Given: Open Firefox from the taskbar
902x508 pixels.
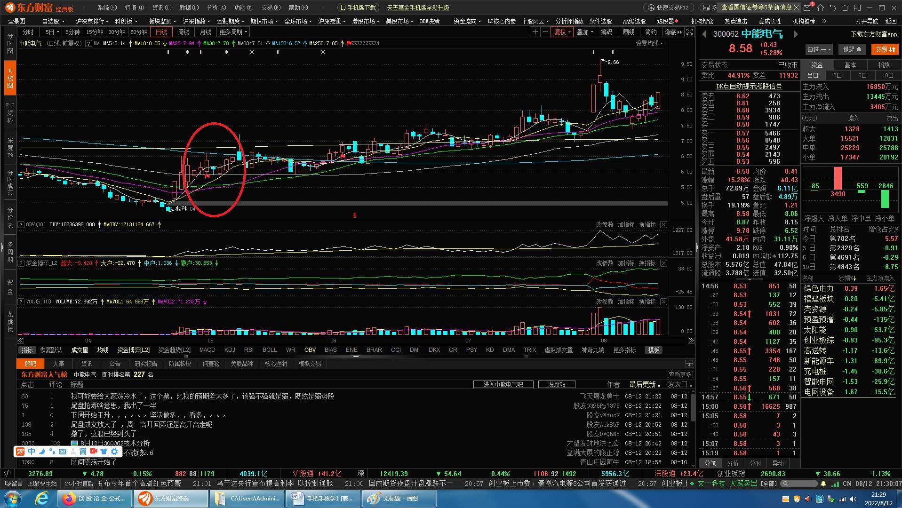Looking at the screenshot, I should pos(95,498).
